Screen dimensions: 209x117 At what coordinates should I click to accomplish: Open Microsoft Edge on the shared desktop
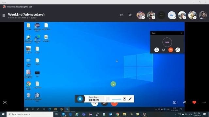[37, 39]
